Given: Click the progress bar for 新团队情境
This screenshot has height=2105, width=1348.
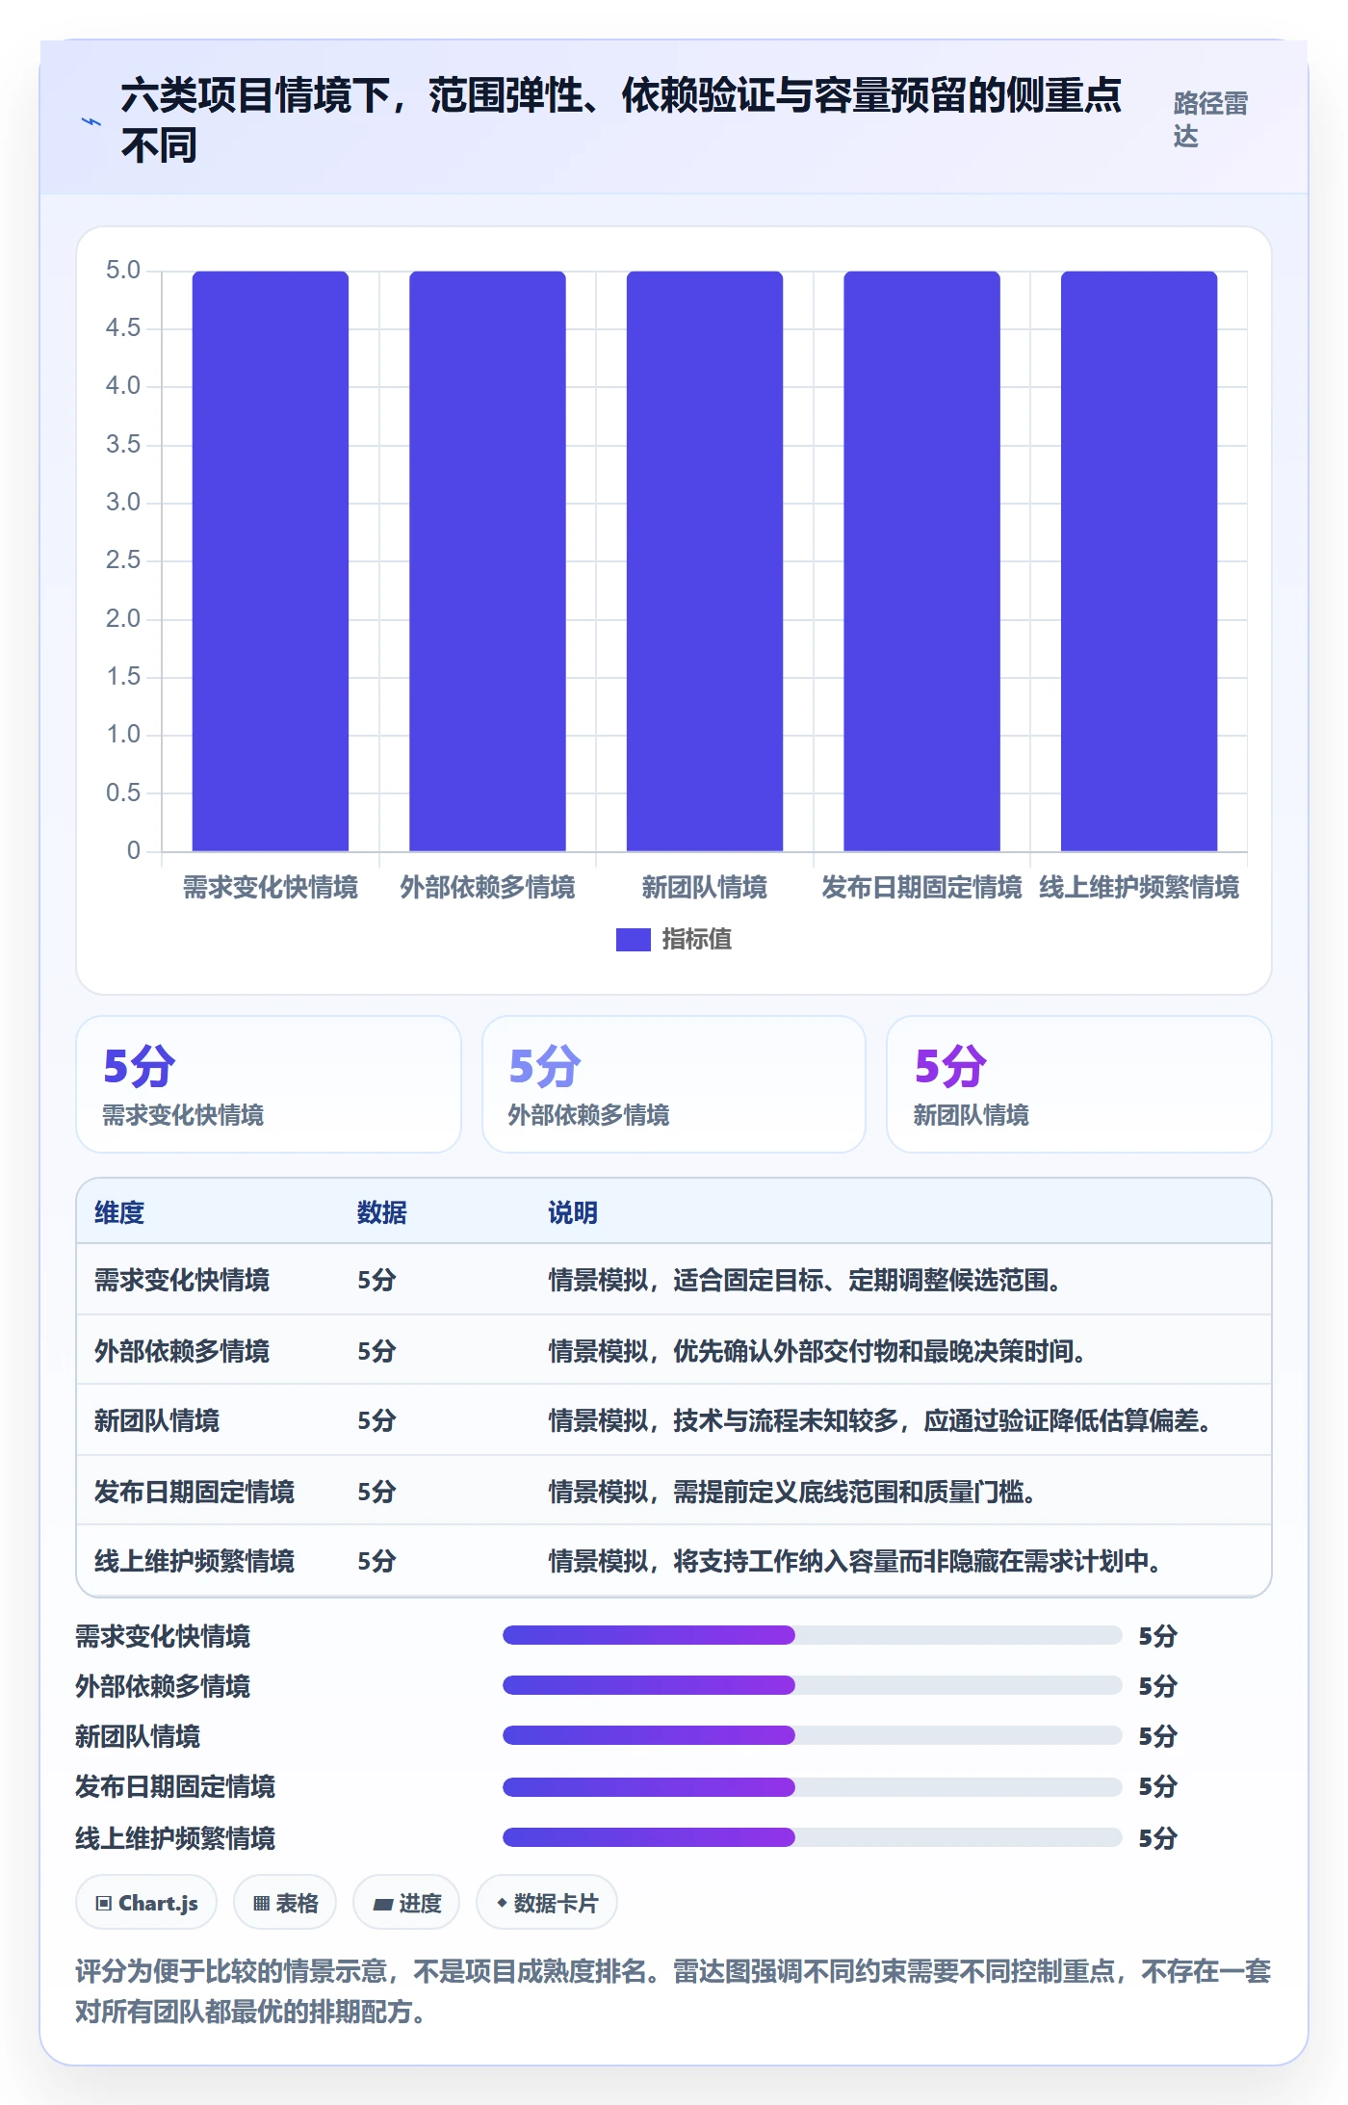Looking at the screenshot, I should [813, 1735].
